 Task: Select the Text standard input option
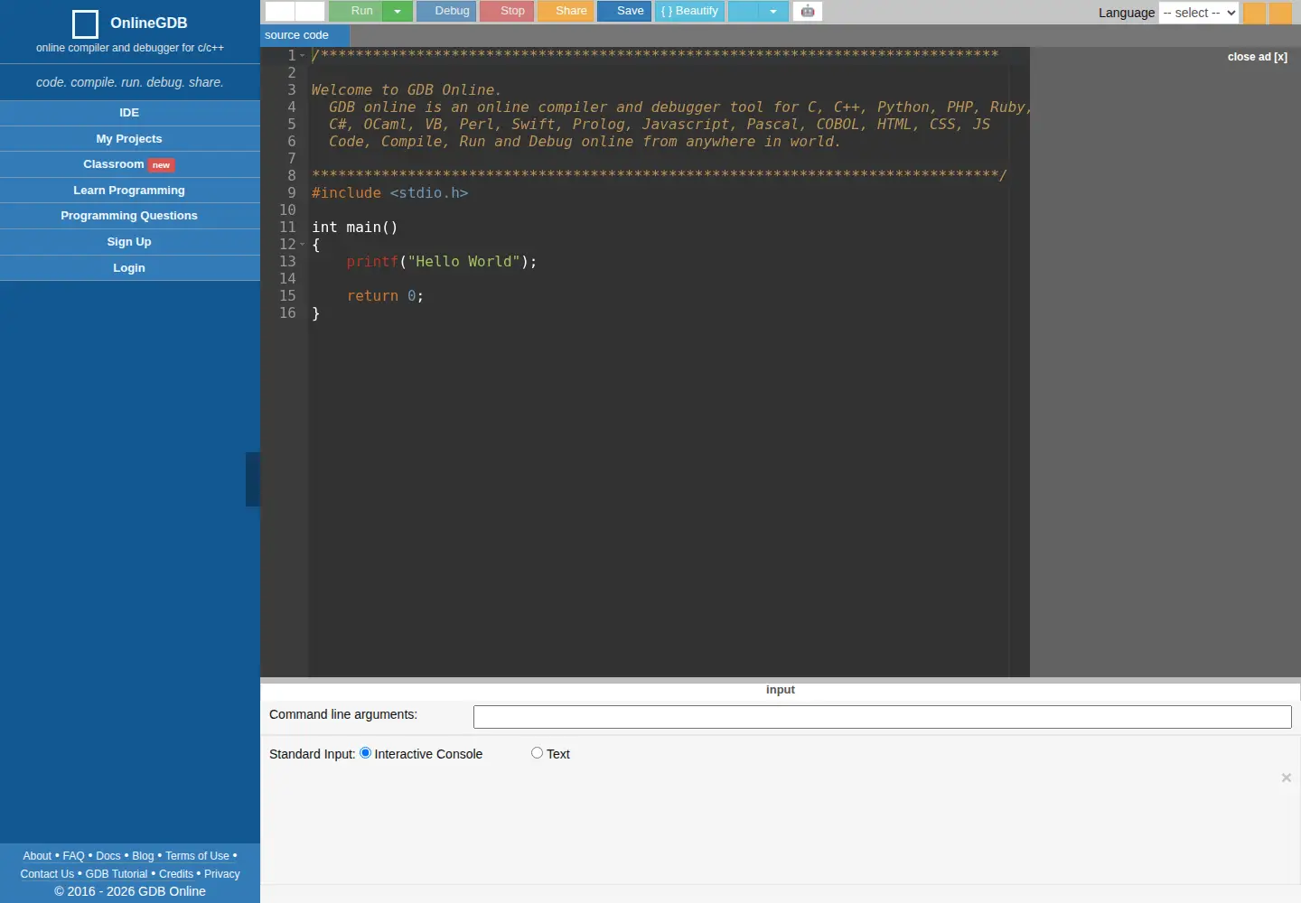(x=538, y=753)
